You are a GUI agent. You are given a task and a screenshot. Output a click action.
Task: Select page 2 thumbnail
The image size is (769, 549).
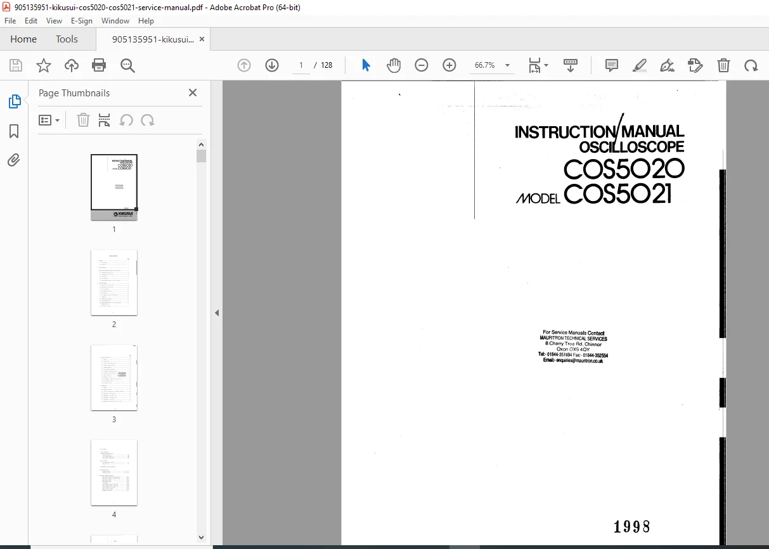point(114,282)
